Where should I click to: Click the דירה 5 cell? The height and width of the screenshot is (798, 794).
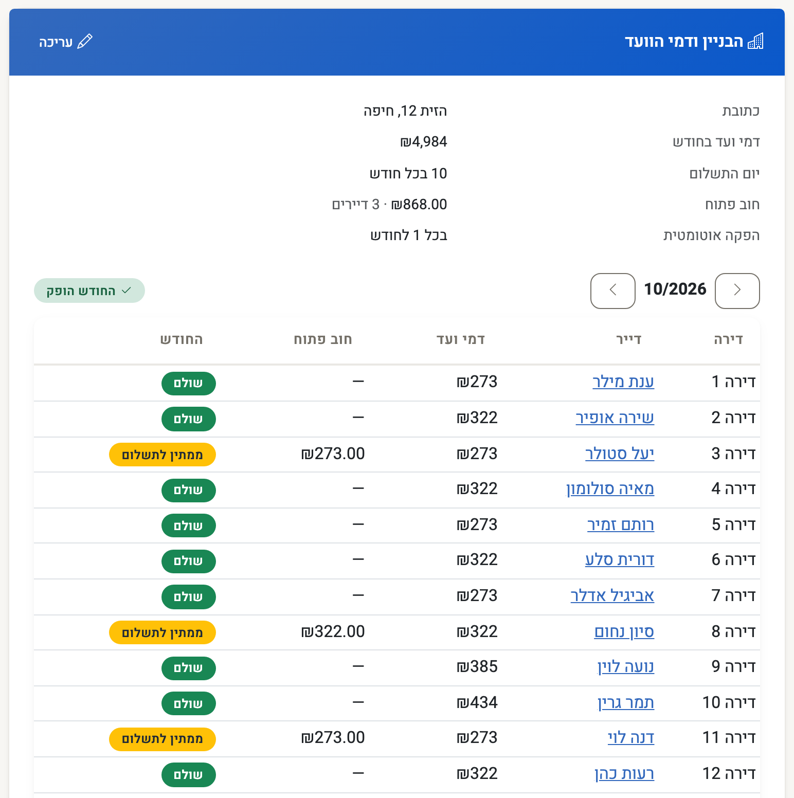734,524
